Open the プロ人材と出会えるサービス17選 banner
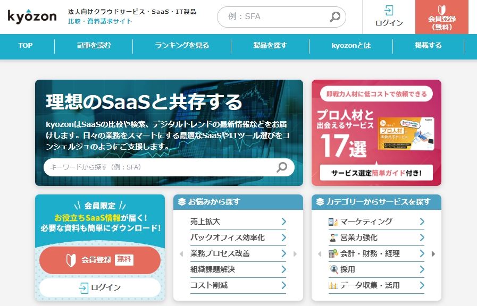The image size is (477, 306). (x=376, y=133)
